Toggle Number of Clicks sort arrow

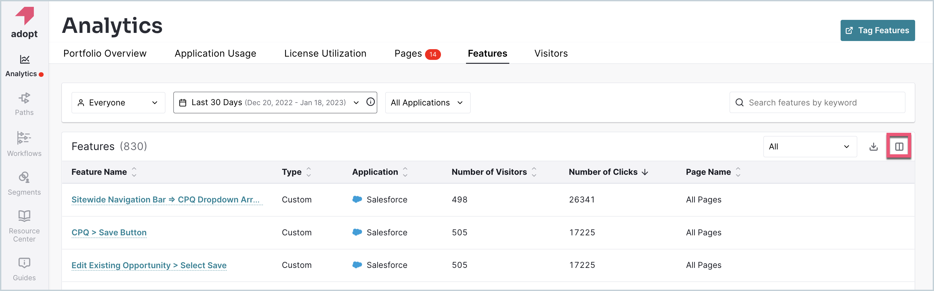click(x=645, y=172)
